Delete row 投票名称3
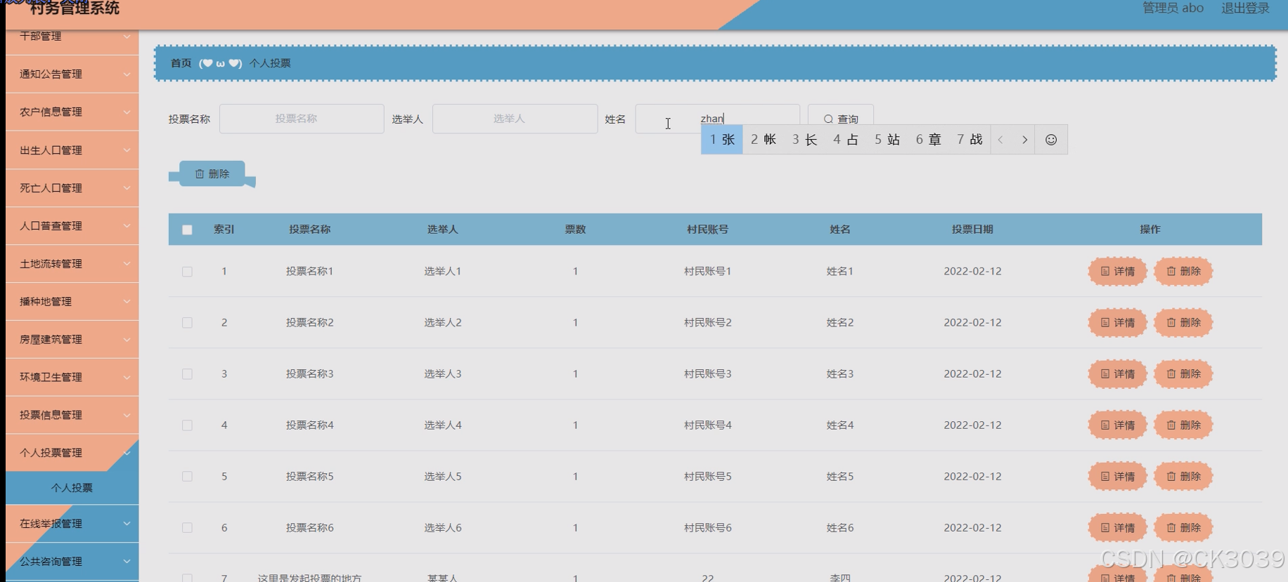The width and height of the screenshot is (1288, 582). (1184, 373)
